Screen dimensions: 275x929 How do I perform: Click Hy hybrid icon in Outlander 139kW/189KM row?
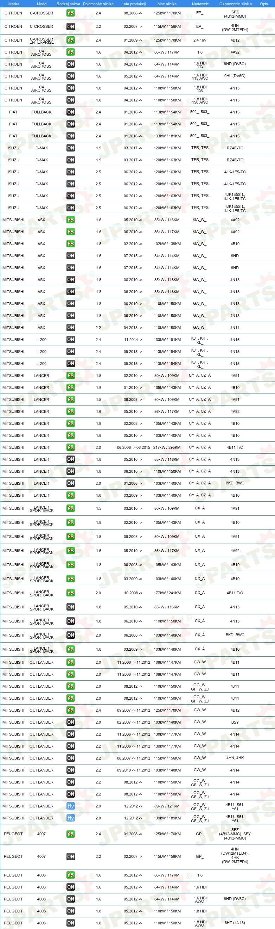click(x=71, y=818)
